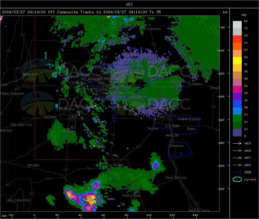Click the blue VBBB arrow legend icon
The height and width of the screenshot is (219, 259).
tap(237, 172)
